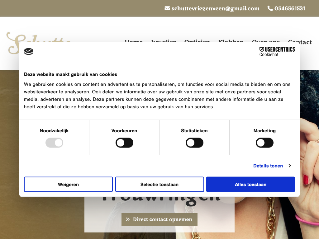
Task: Click the Cookiebot checkmark logo icon
Action: pyautogui.click(x=29, y=51)
